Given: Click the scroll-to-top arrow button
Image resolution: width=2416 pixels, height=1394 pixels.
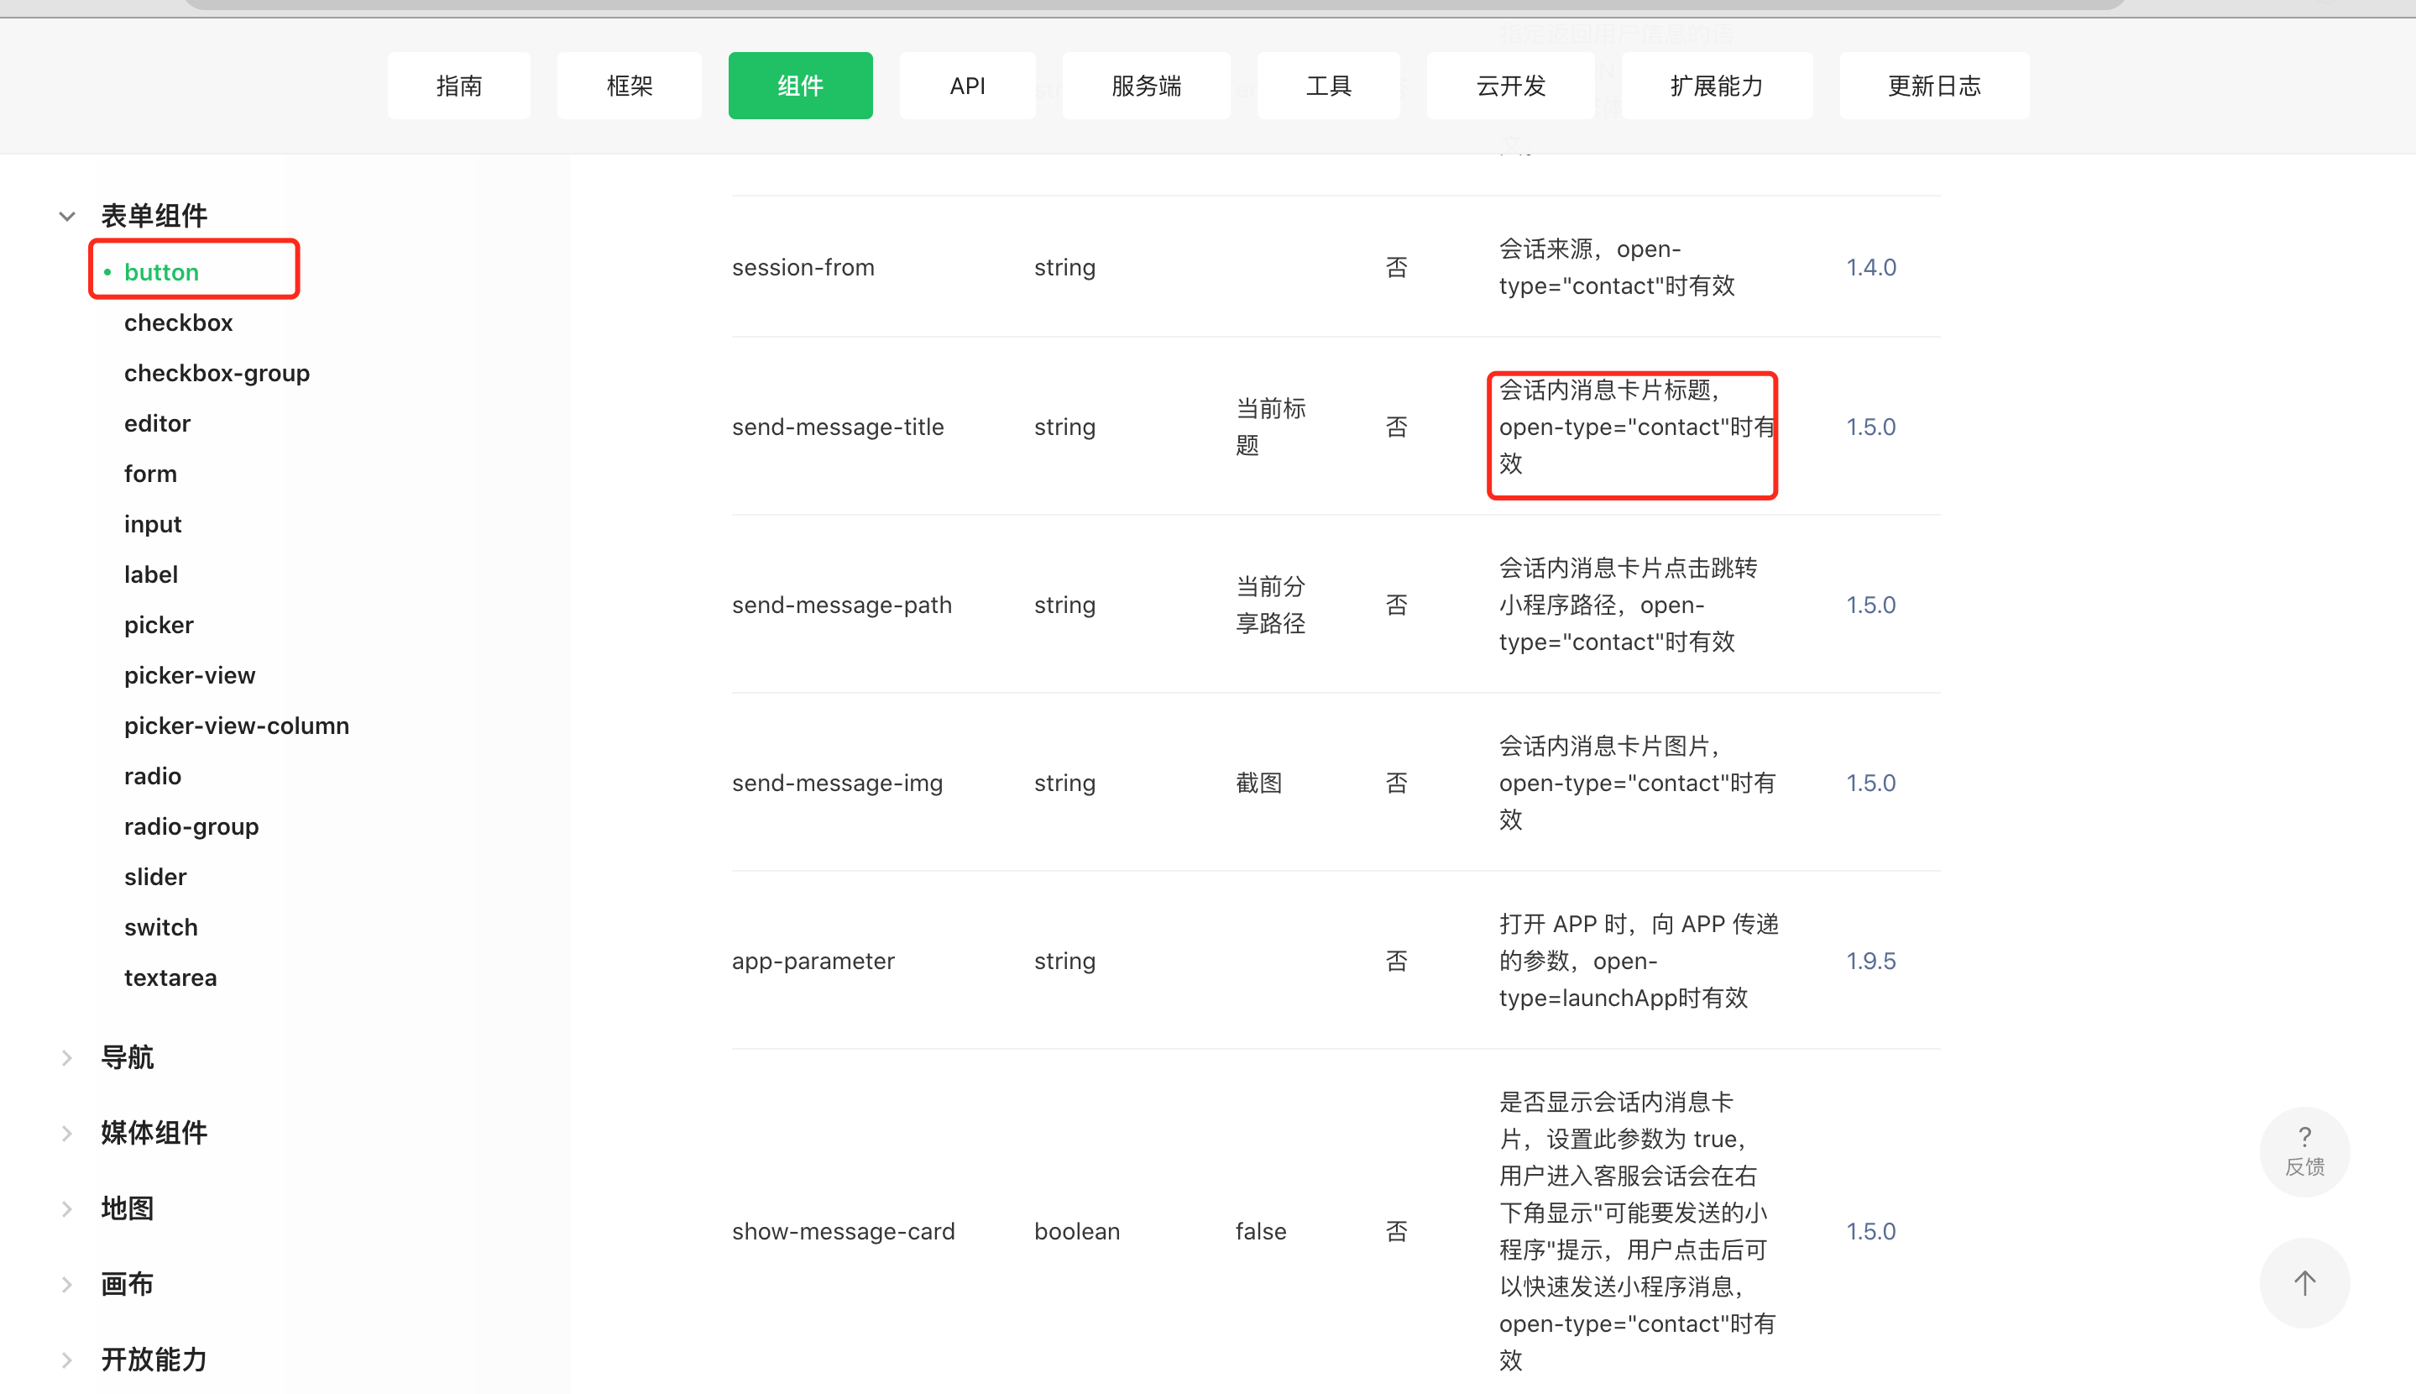Looking at the screenshot, I should (2304, 1283).
